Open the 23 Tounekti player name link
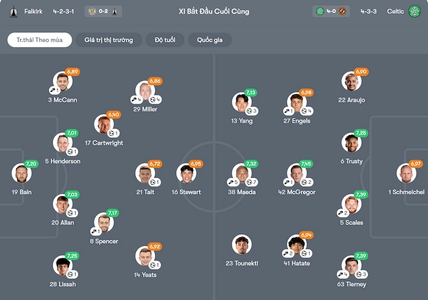Viewport: 428px width, 300px height. (x=242, y=263)
